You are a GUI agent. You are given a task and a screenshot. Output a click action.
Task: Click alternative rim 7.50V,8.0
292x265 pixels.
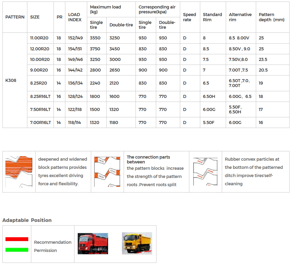[x=238, y=59]
